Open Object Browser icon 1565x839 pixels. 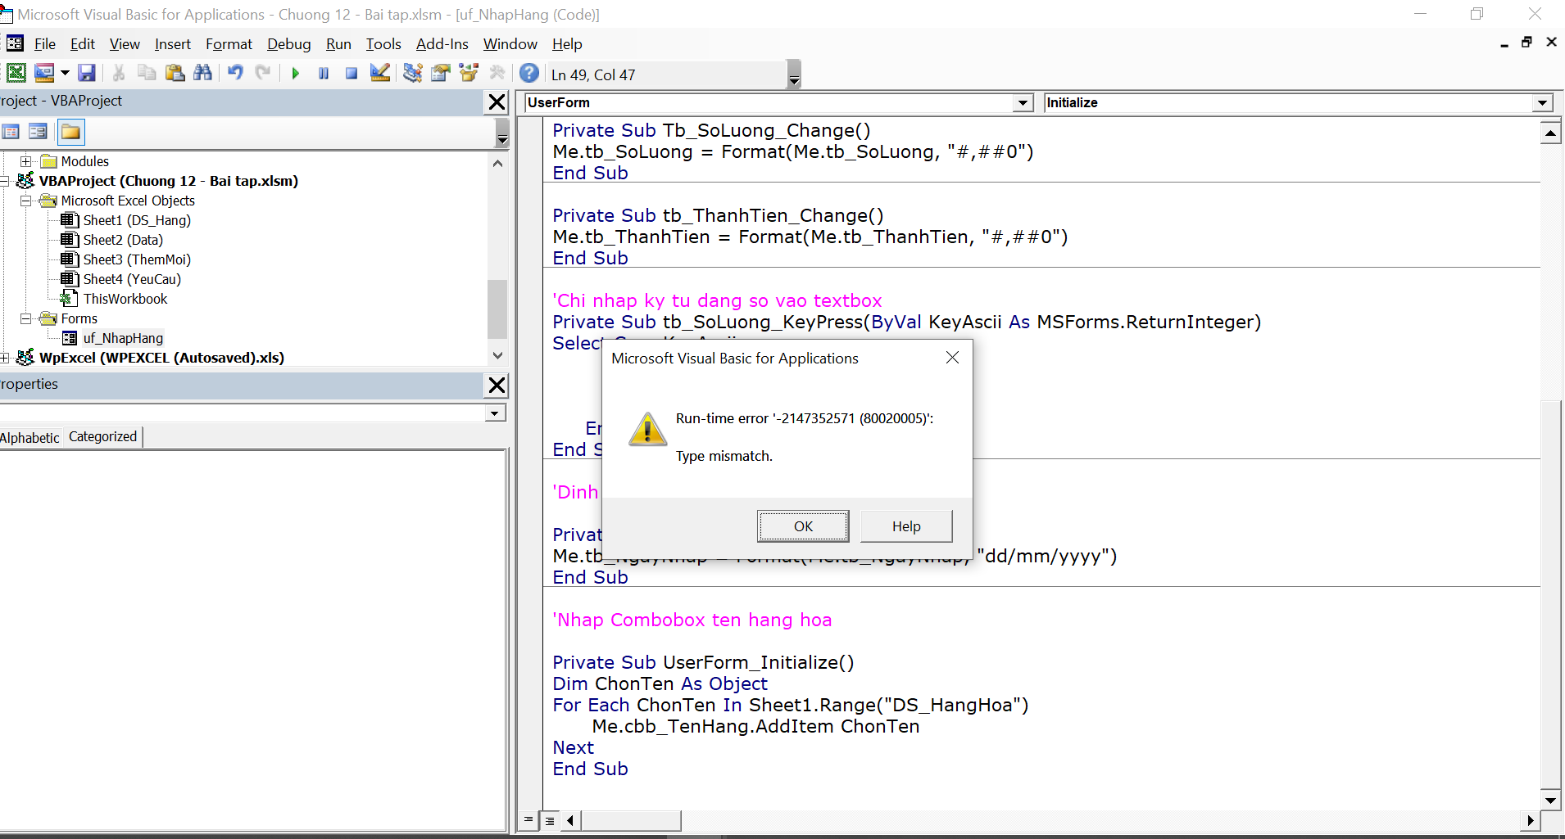tap(469, 73)
